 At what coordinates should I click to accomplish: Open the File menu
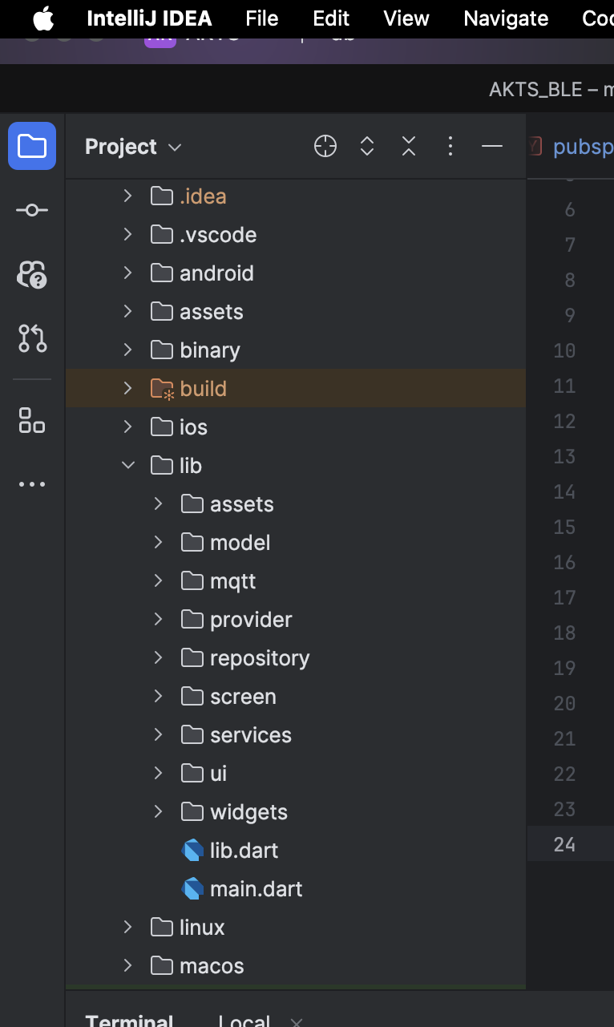[x=262, y=18]
